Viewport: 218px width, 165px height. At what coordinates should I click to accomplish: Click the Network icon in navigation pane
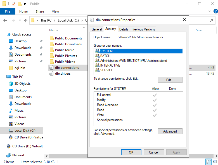[x=9, y=155]
